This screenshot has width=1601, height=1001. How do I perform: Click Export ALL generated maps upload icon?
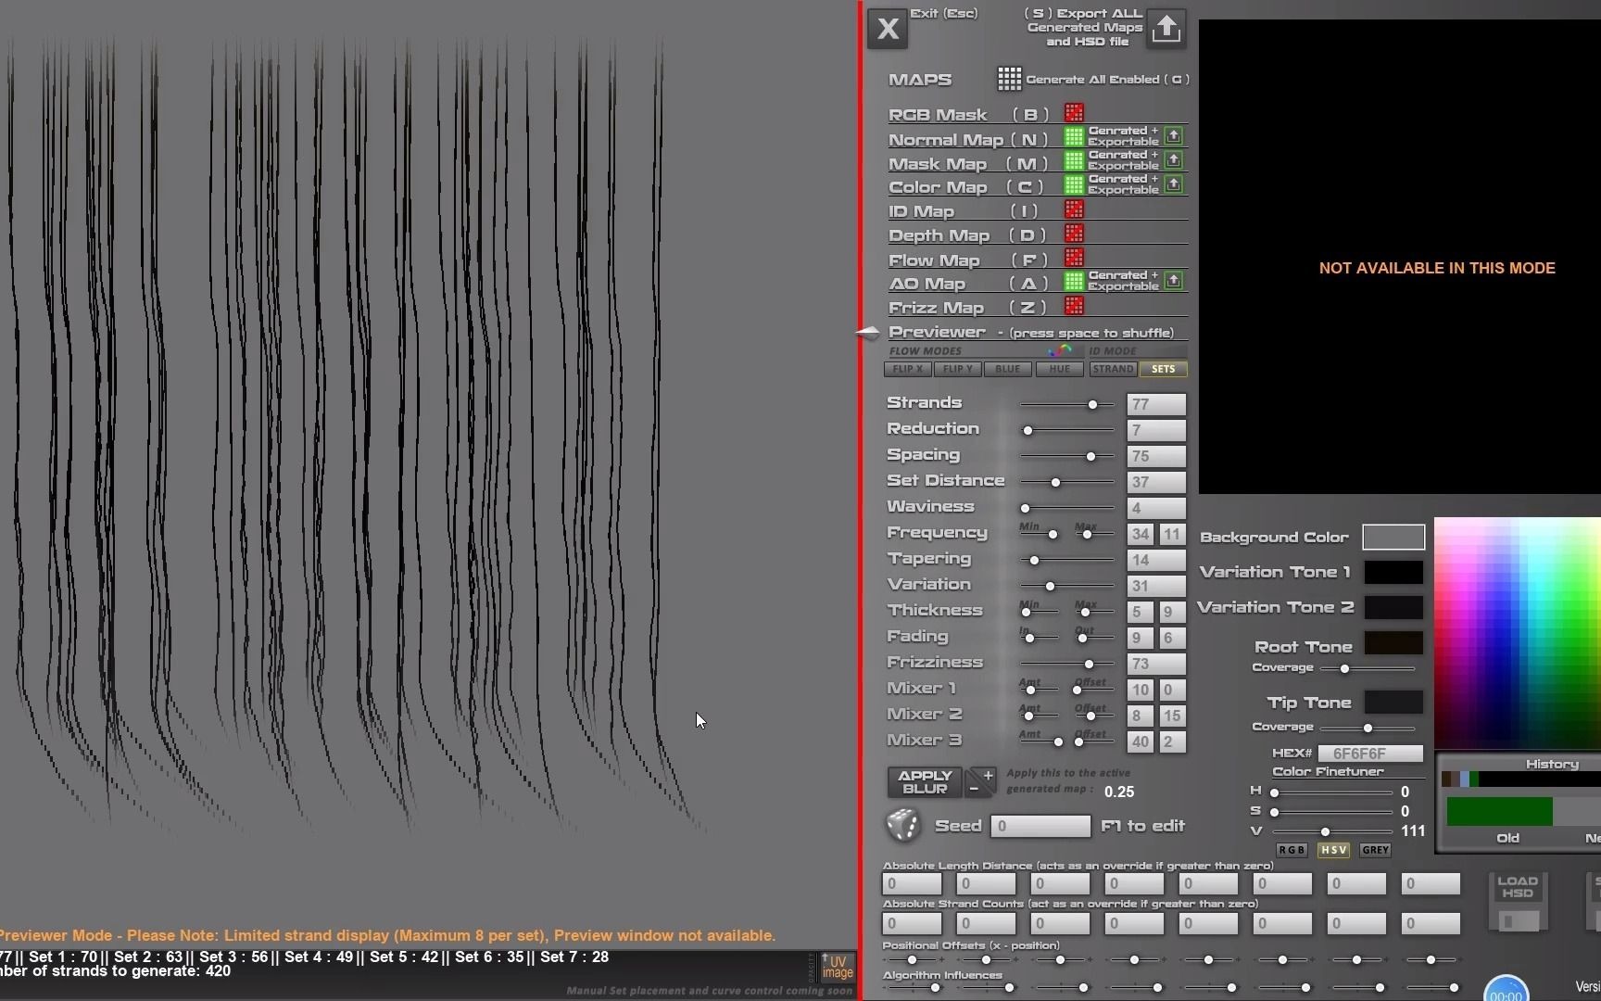tap(1166, 29)
